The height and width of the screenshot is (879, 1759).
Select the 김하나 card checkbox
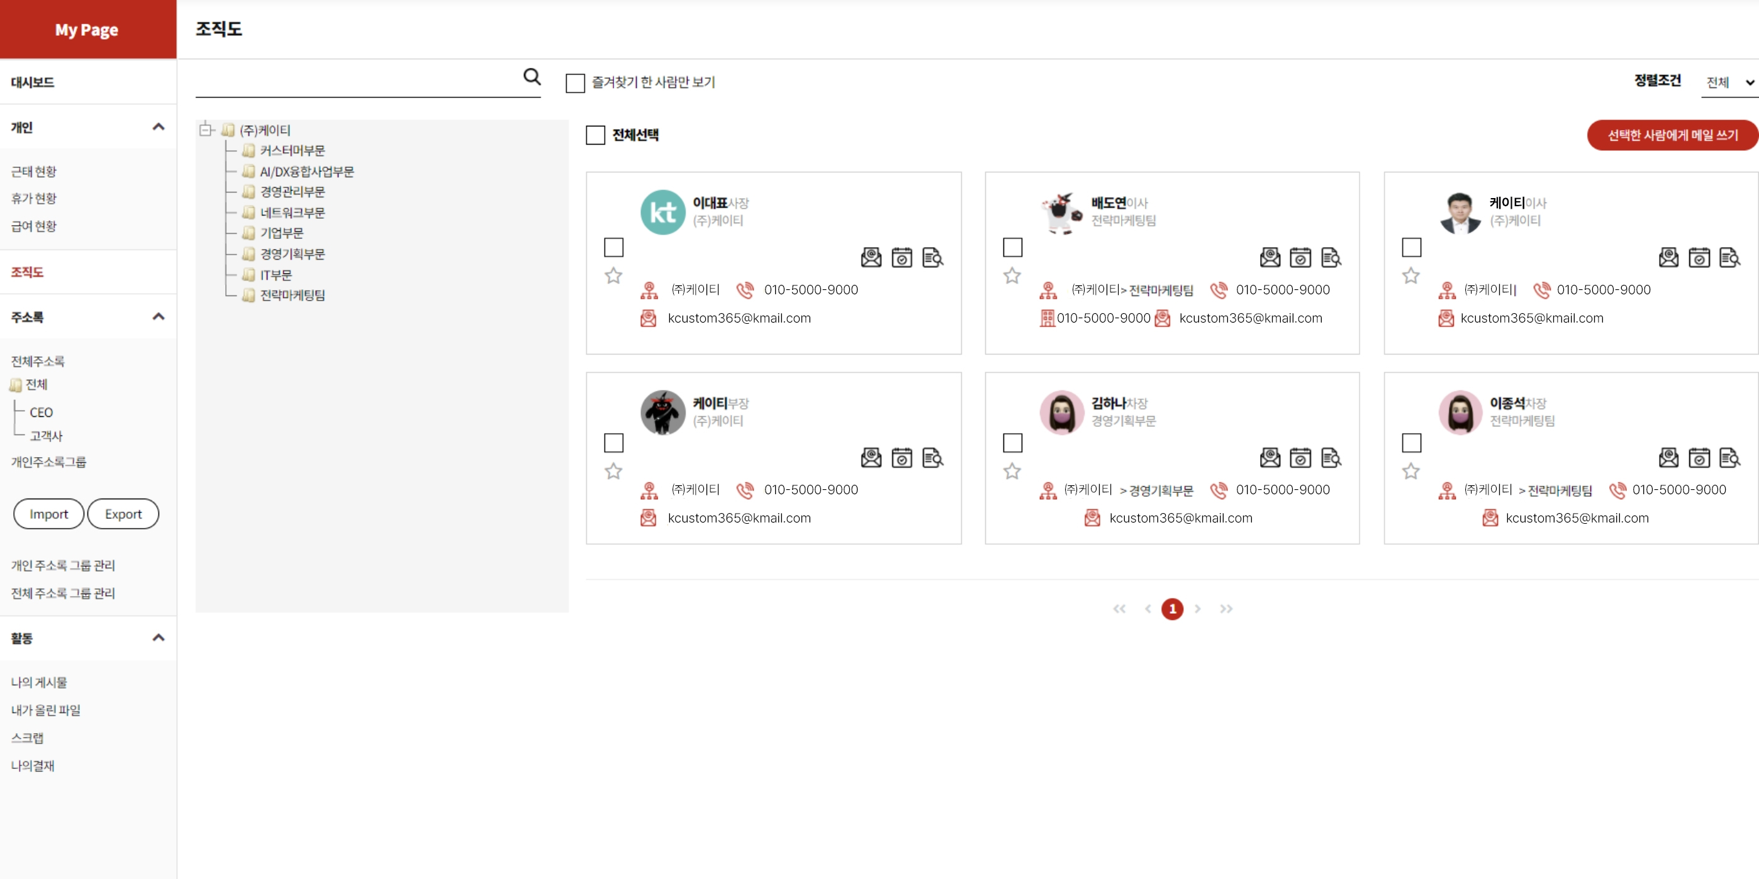[x=1012, y=442]
